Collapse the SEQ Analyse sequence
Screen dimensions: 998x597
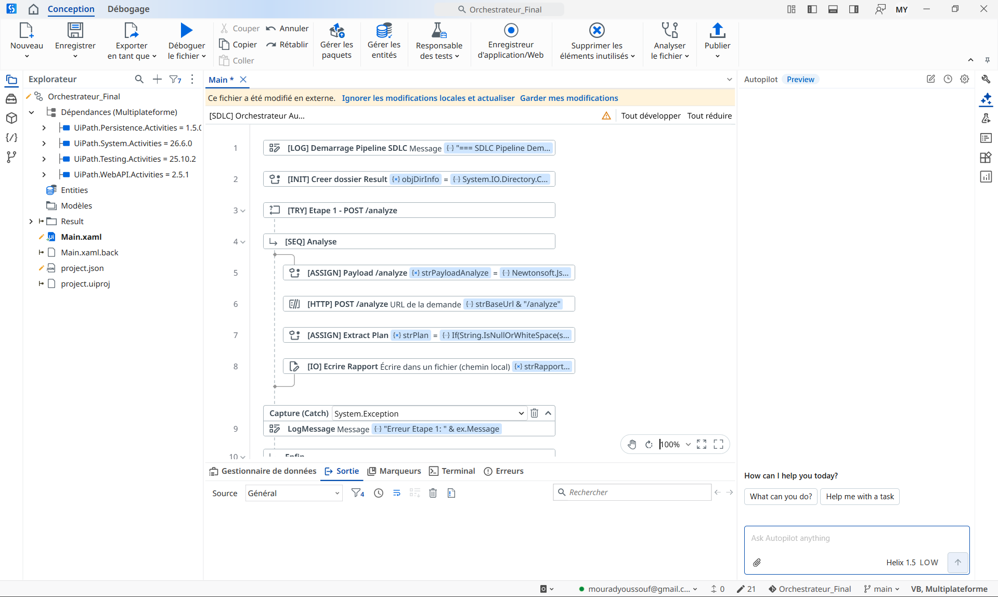pos(243,242)
